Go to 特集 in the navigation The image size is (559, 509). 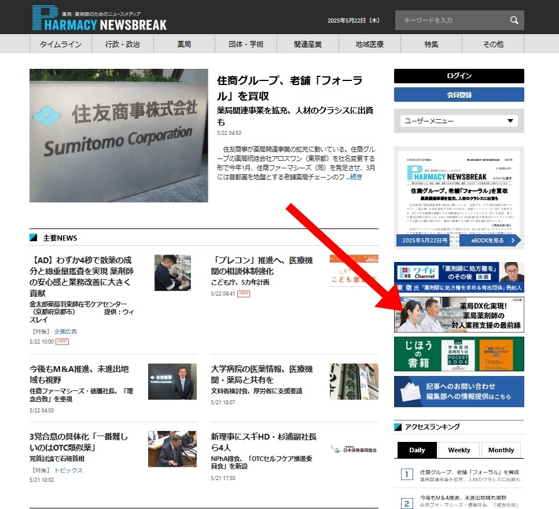click(x=431, y=44)
